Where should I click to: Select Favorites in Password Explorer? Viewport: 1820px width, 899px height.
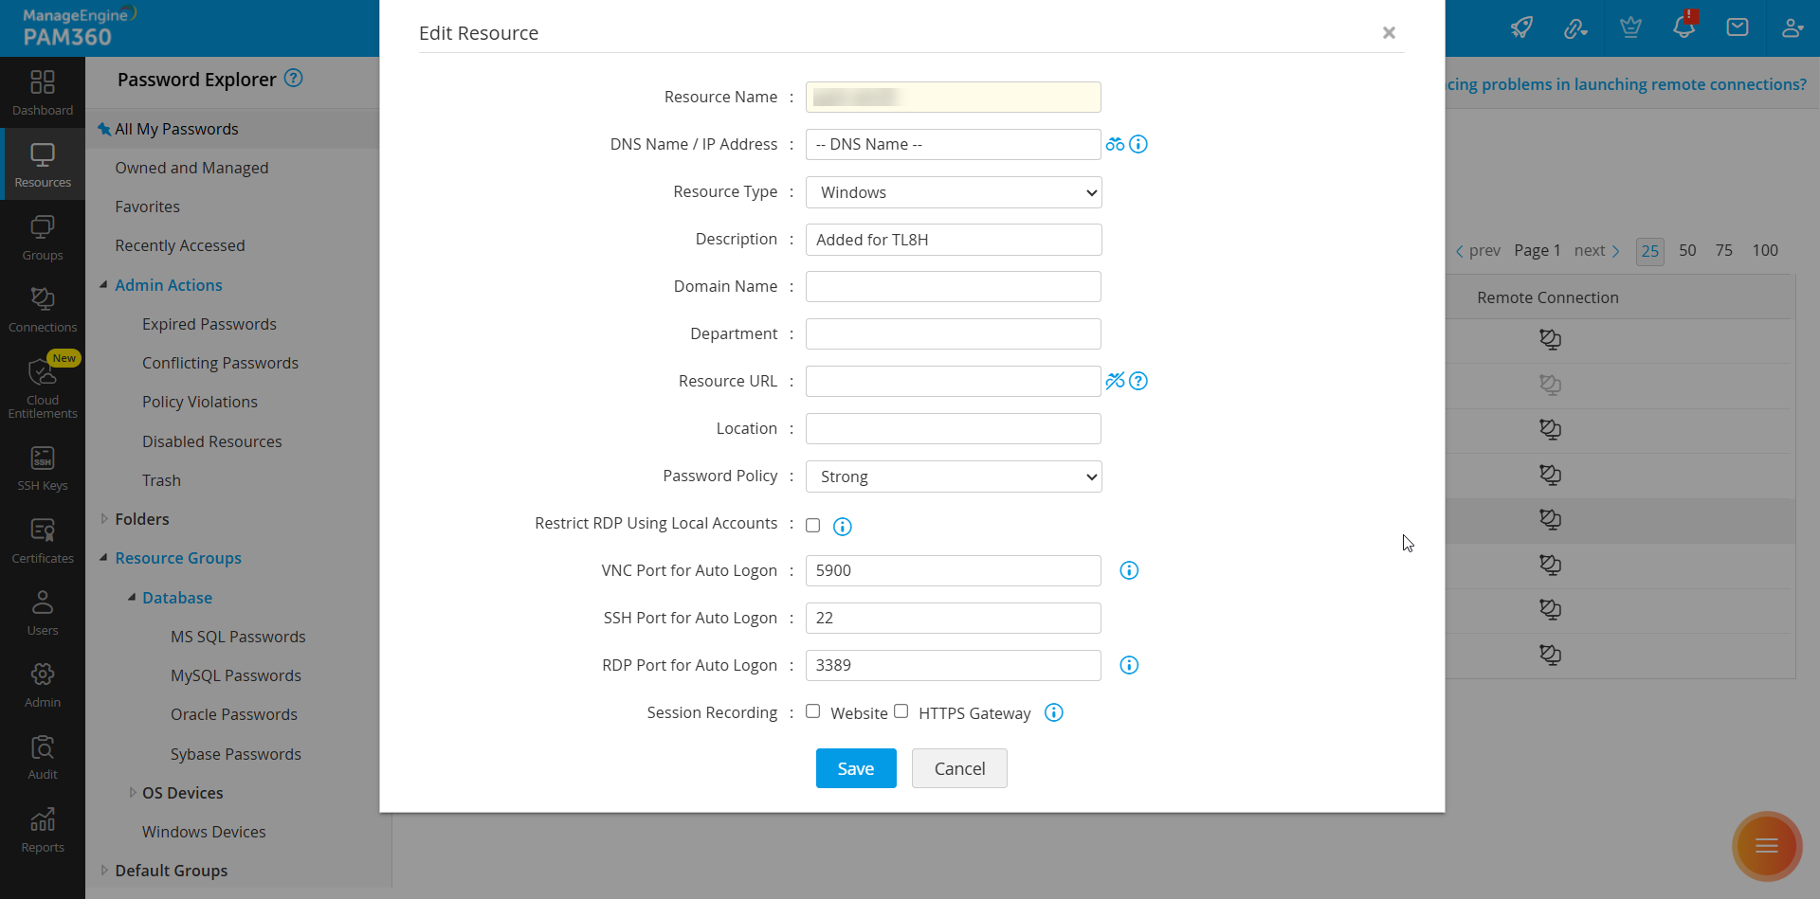click(147, 207)
